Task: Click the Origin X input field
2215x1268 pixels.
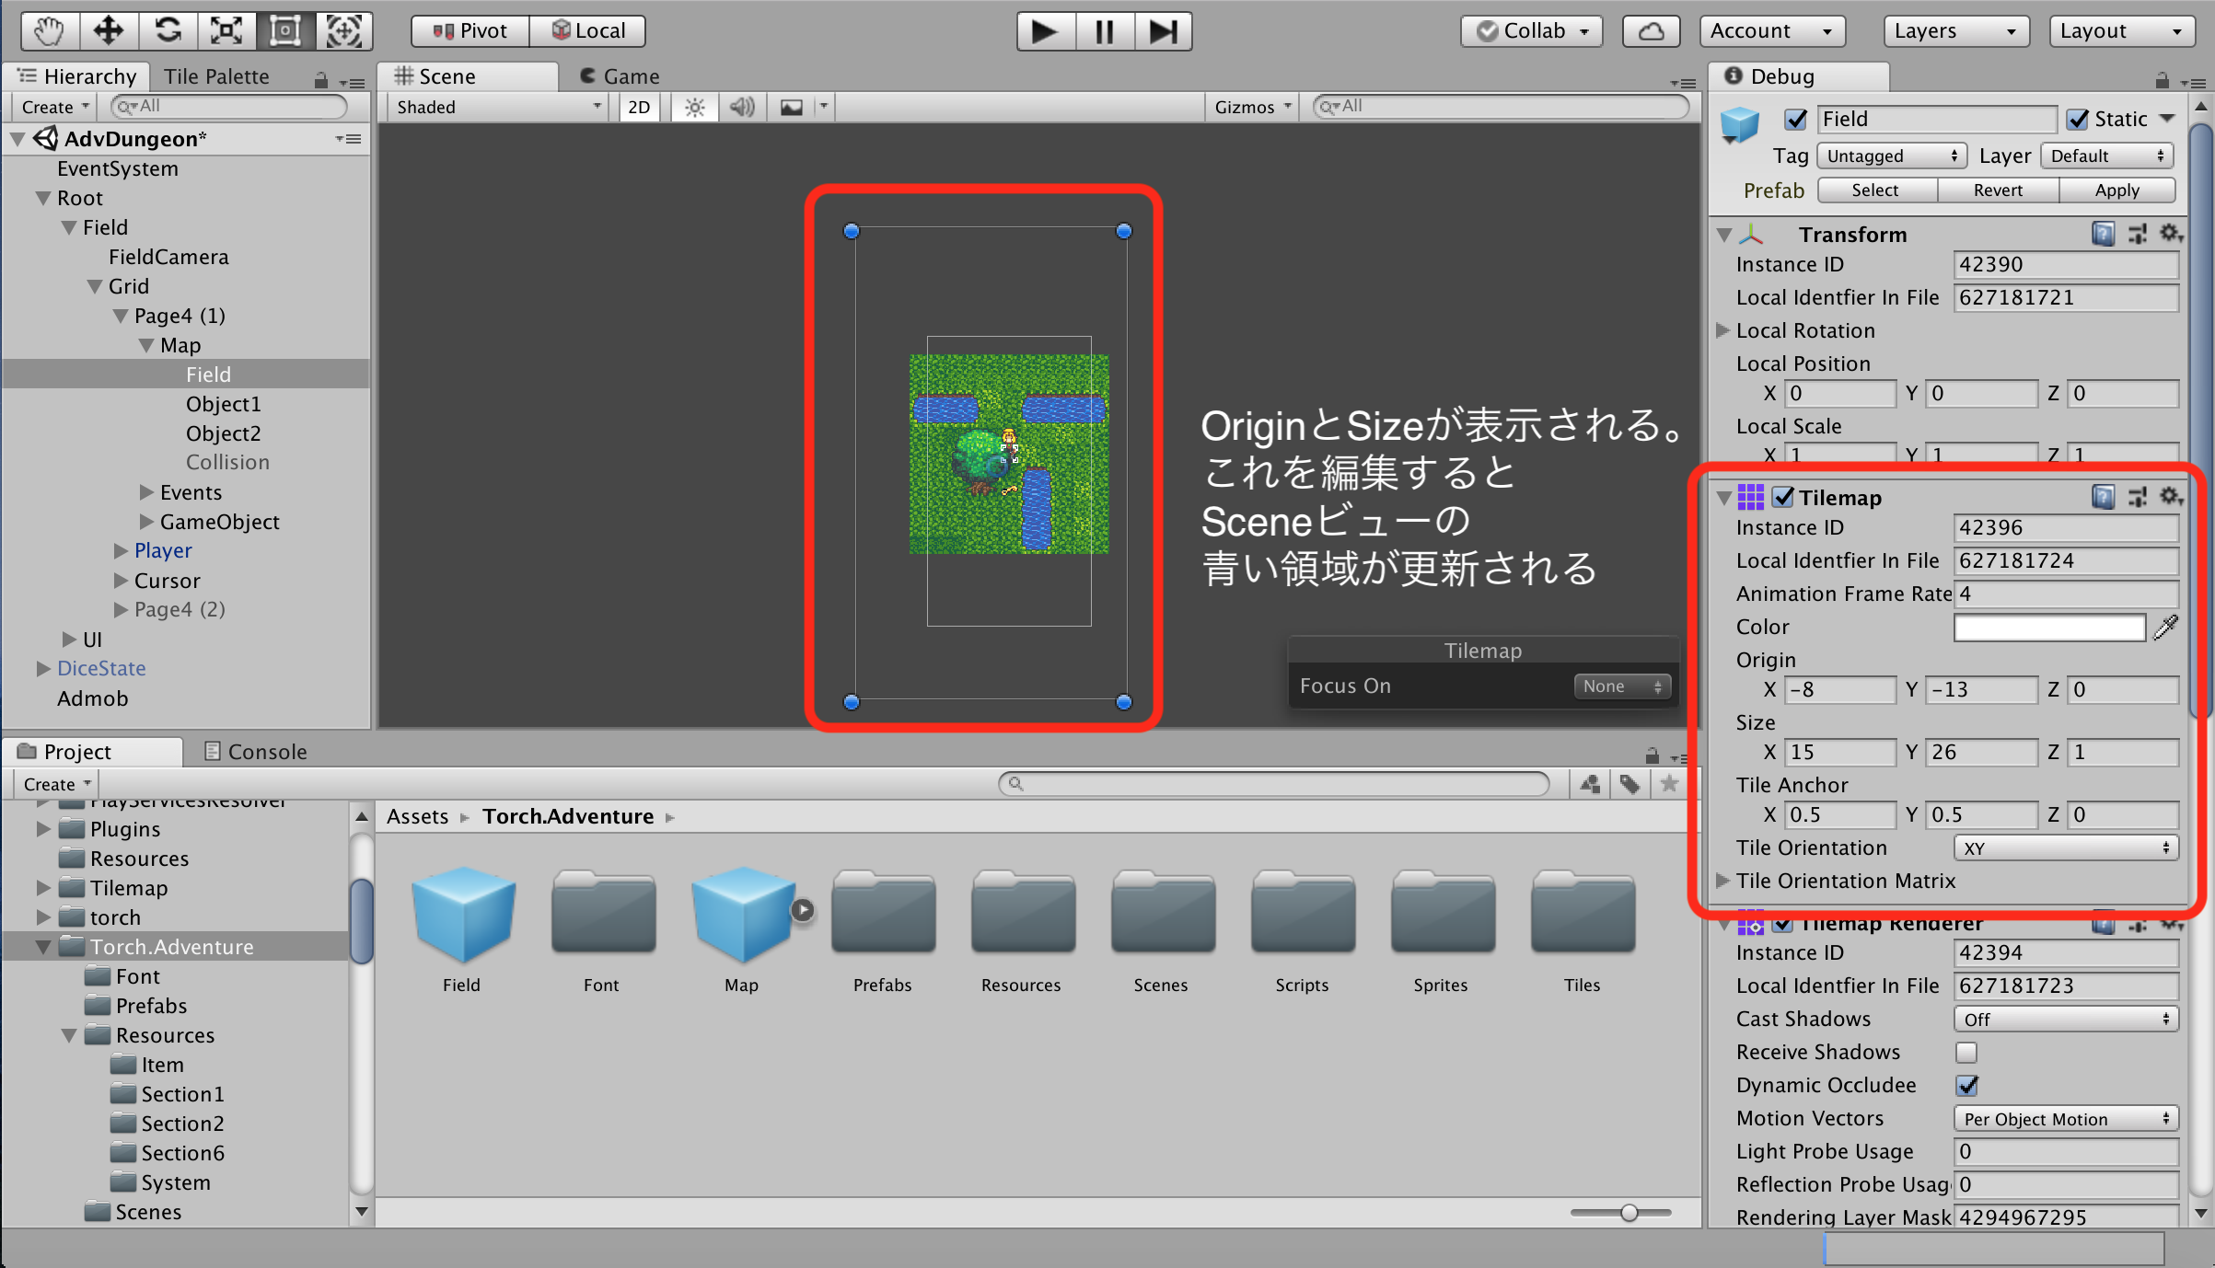Action: 1840,689
